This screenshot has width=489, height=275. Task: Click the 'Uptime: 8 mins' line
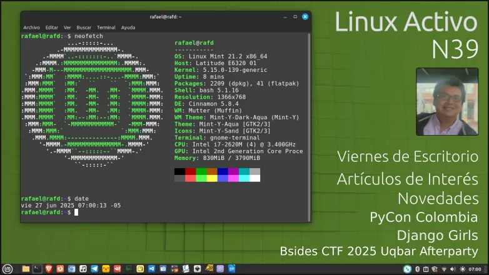[x=199, y=77]
